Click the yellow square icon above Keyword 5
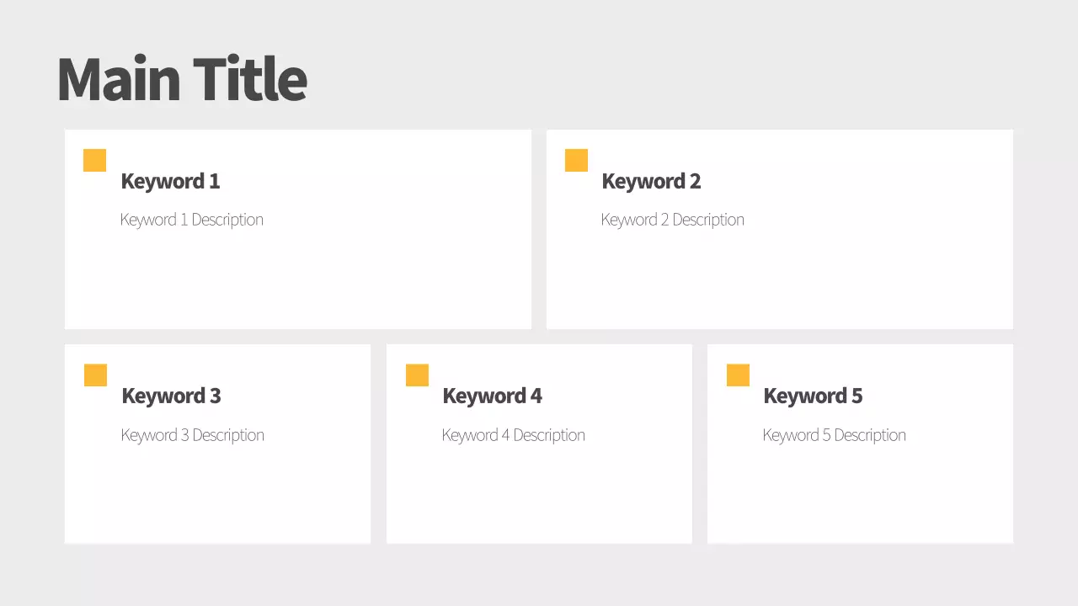1078x606 pixels. [x=738, y=375]
